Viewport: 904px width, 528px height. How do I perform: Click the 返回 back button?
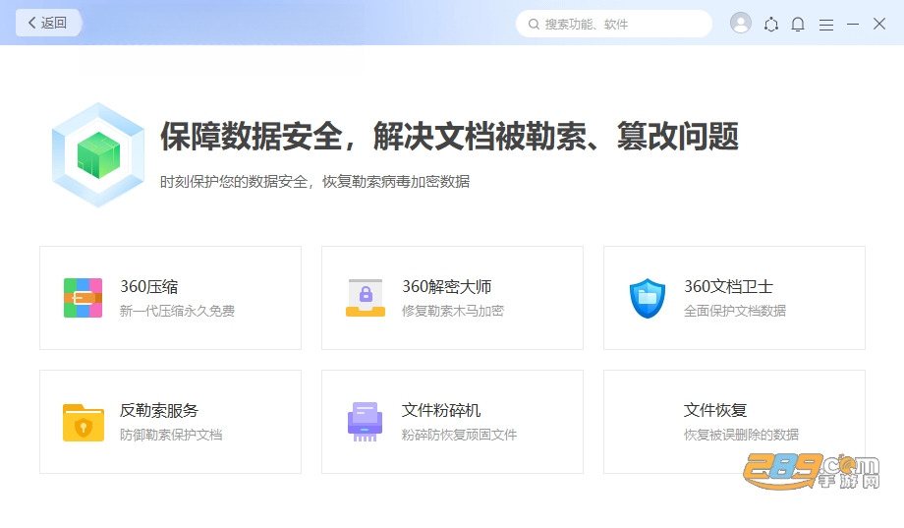(x=48, y=23)
